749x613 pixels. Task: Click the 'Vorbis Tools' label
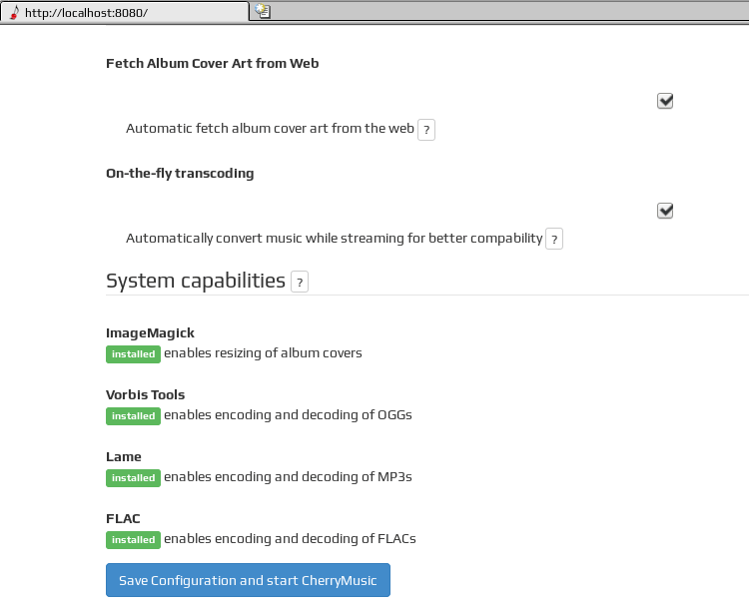145,394
